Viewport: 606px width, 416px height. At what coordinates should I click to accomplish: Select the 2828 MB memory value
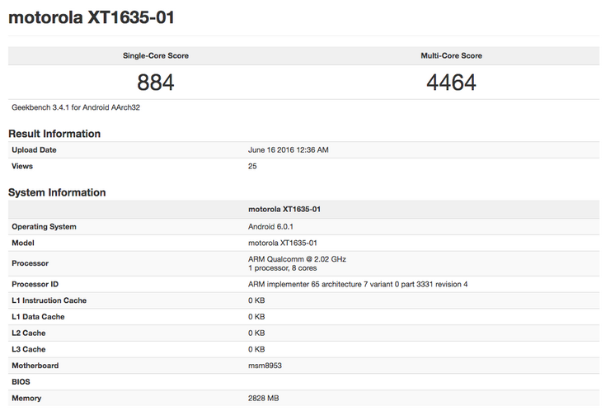[x=264, y=398]
